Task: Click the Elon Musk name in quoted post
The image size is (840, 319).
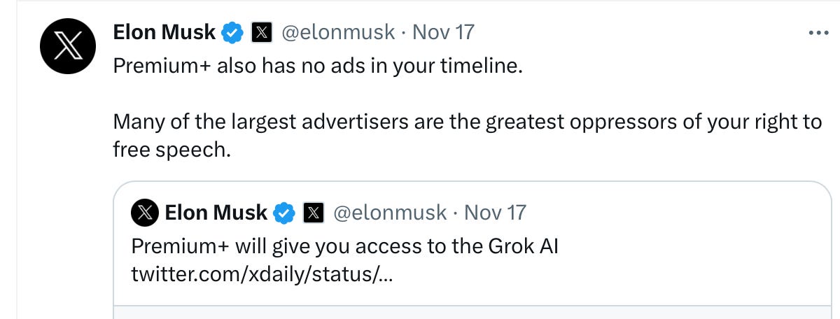Action: 216,213
